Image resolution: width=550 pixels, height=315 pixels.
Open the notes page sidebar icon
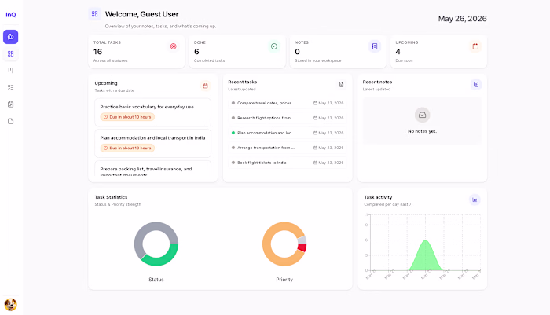pos(10,121)
